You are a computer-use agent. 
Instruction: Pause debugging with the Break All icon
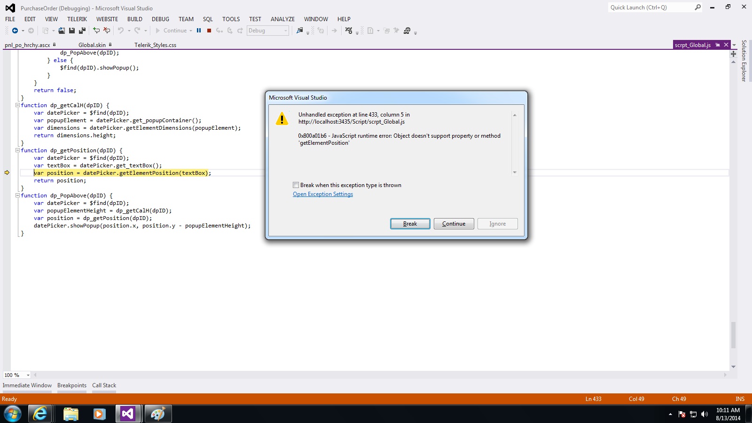(x=199, y=31)
